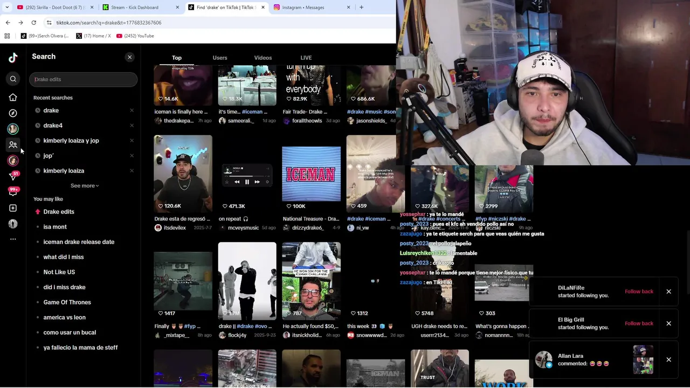Reload the page

(33, 23)
